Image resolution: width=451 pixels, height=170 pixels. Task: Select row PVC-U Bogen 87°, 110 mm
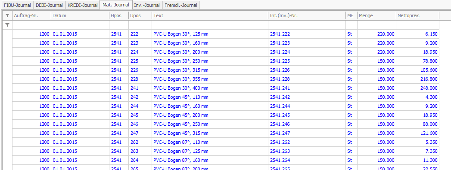226,142
